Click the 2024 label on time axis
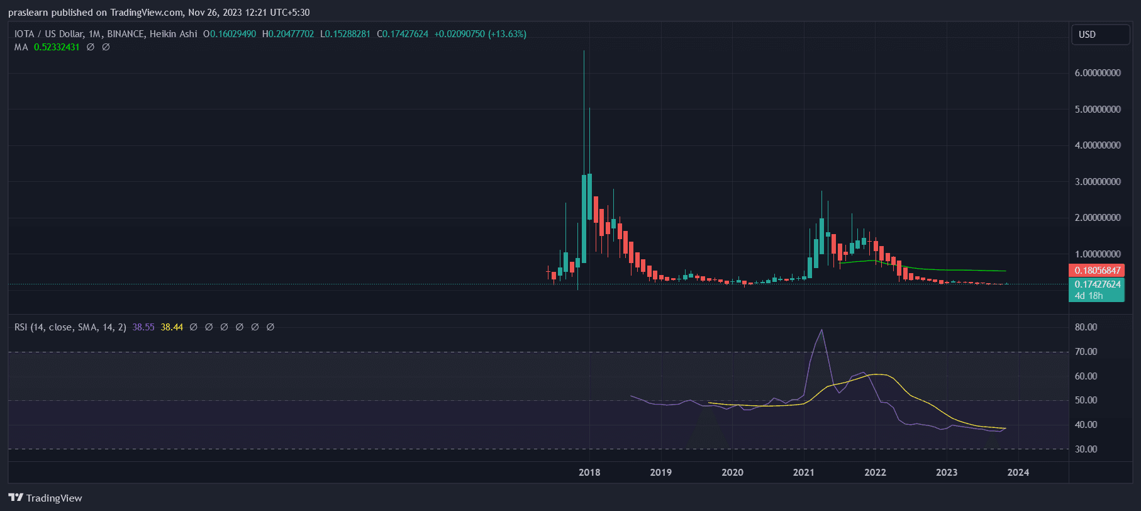This screenshot has width=1141, height=511. pos(1018,473)
